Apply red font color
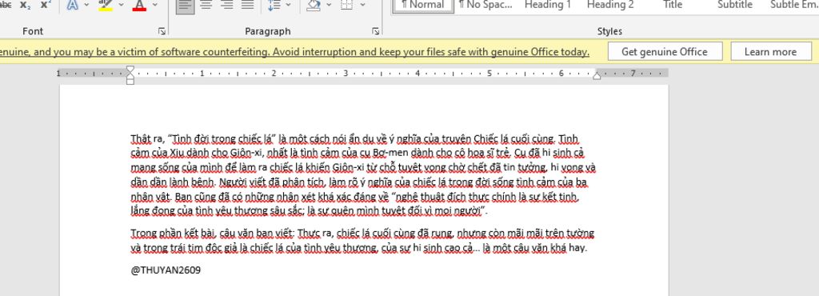 [x=139, y=5]
